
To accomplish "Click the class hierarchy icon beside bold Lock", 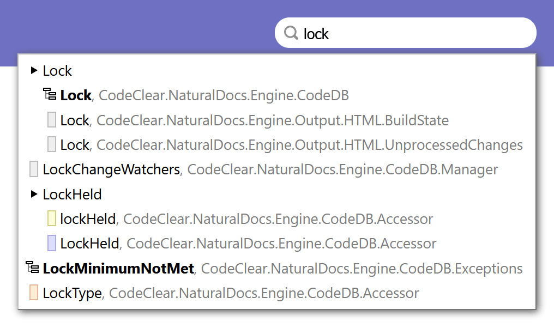I will [x=50, y=94].
